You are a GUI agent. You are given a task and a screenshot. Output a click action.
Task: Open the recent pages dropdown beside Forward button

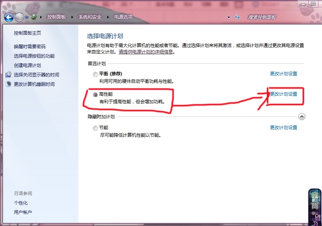[27, 17]
